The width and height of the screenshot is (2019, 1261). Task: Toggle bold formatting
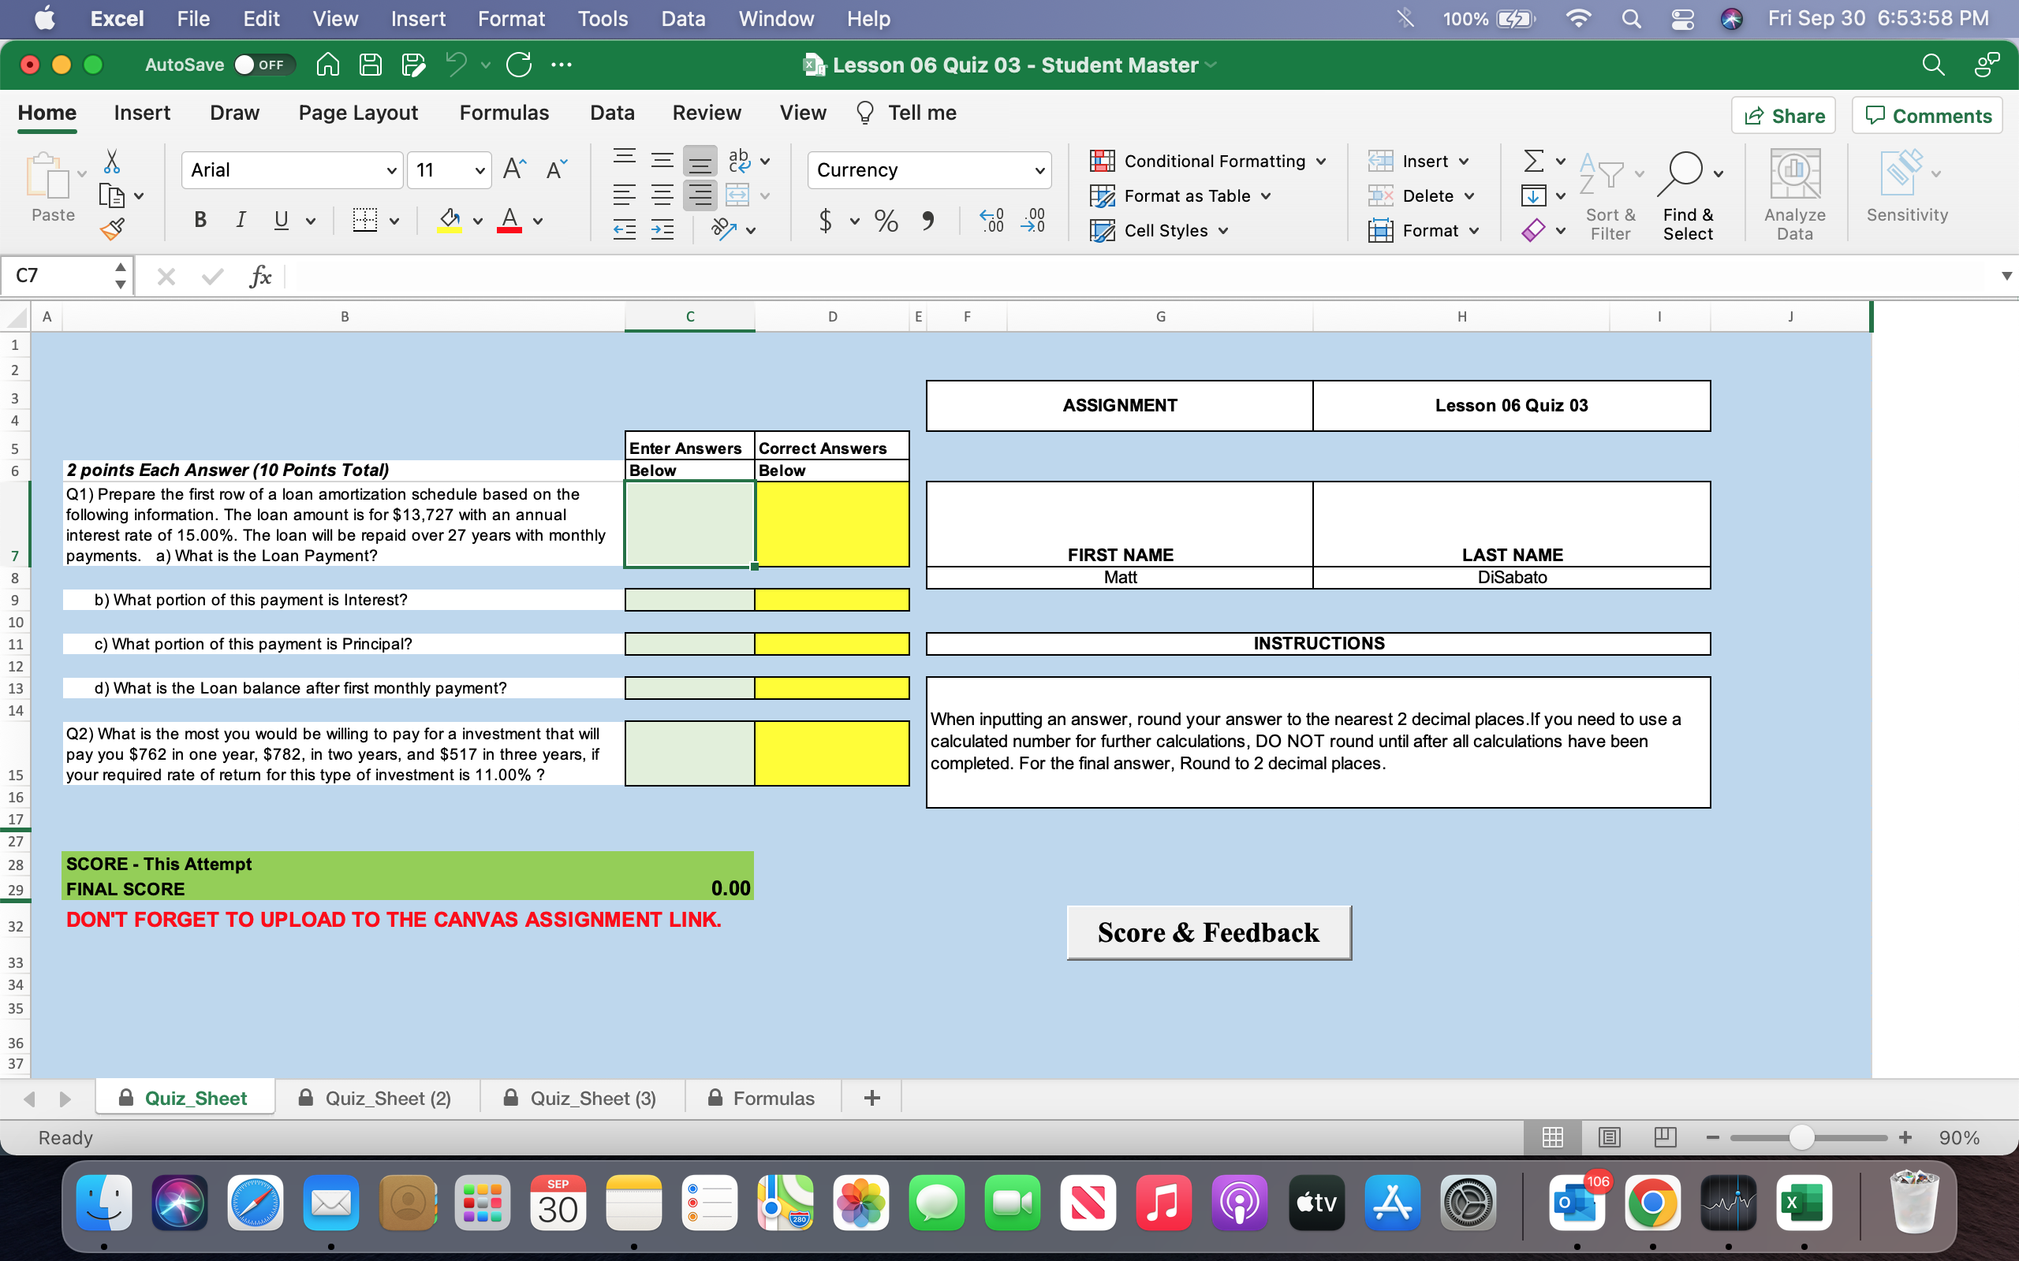pos(200,219)
